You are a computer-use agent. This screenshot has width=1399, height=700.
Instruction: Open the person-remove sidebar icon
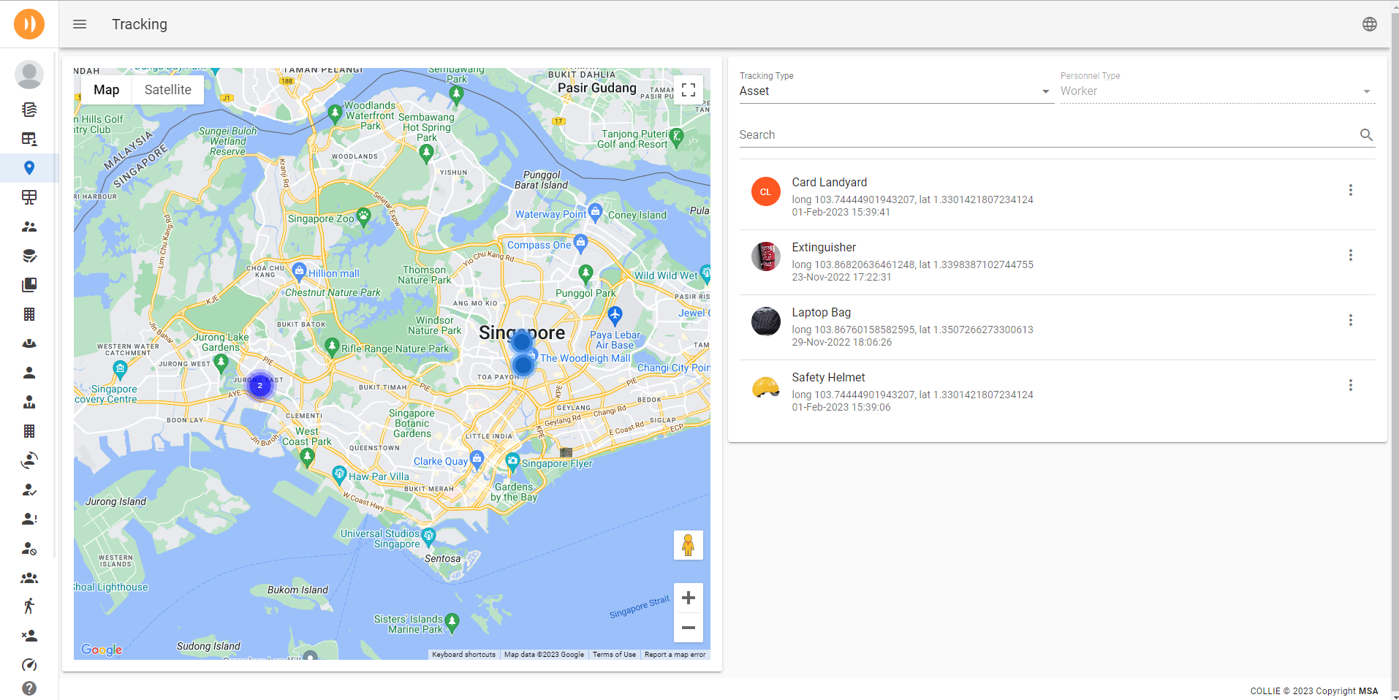[x=29, y=636]
